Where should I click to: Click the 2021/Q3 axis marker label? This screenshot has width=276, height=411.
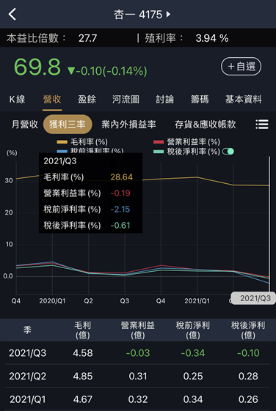click(x=253, y=298)
